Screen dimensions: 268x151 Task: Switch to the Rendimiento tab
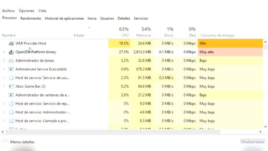(31, 18)
